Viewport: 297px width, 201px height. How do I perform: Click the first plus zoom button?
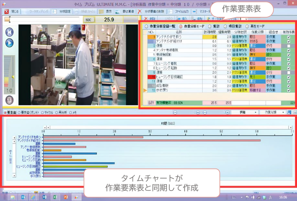point(197,113)
